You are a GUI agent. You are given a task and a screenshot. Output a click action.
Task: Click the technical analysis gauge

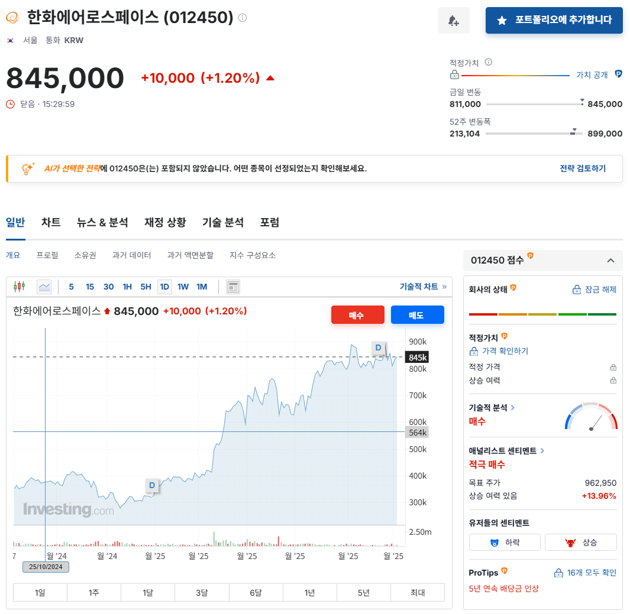click(591, 416)
